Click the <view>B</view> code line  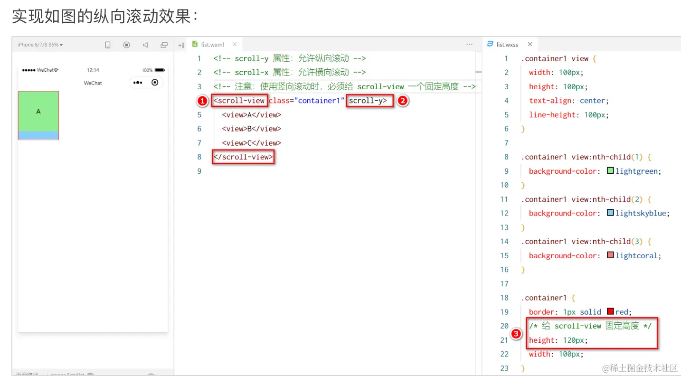point(252,129)
